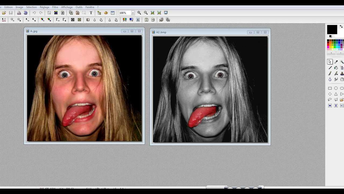The image size is (344, 194).
Task: Open the Edition menu
Action: click(x=9, y=7)
